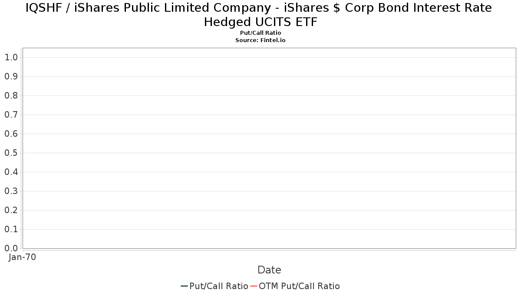The height and width of the screenshot is (293, 521).
Task: Click the 0.4 y-axis tick label
Action: coord(11,172)
